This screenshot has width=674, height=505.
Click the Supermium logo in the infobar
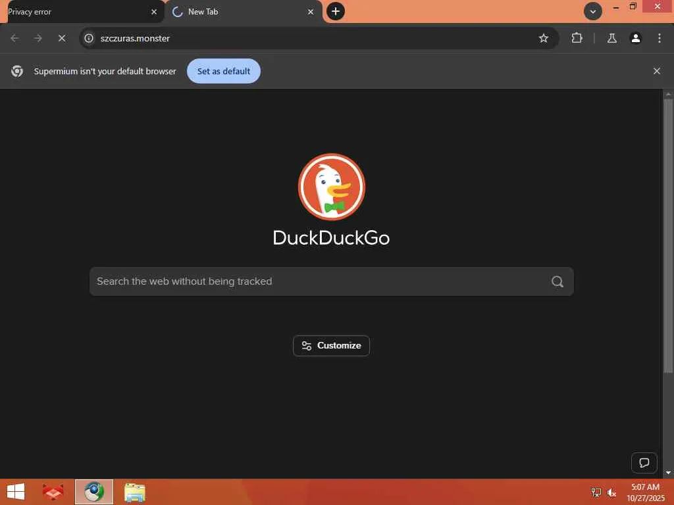pos(17,71)
